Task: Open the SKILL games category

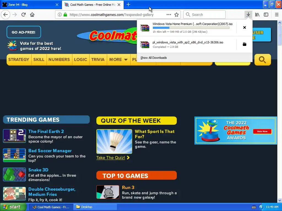Action: tap(39, 60)
